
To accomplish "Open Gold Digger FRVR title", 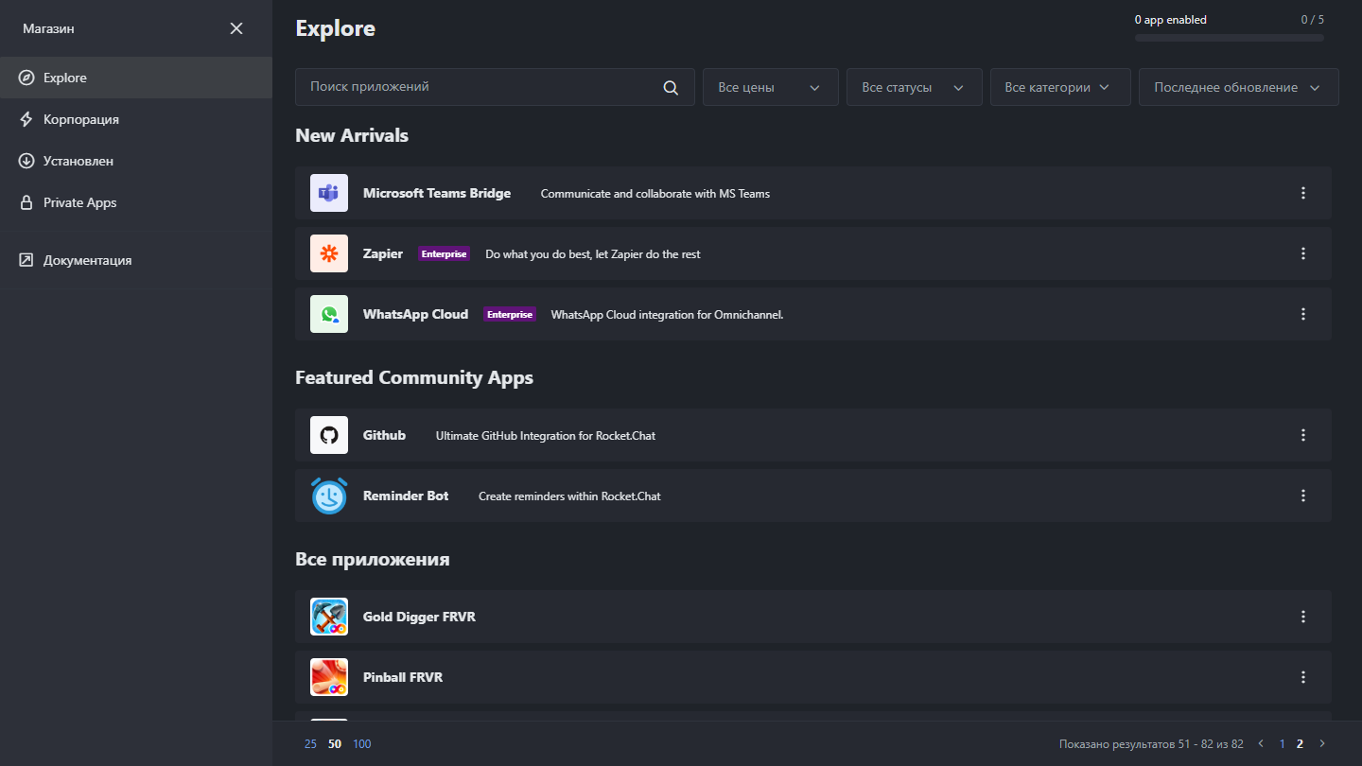I will pos(419,617).
